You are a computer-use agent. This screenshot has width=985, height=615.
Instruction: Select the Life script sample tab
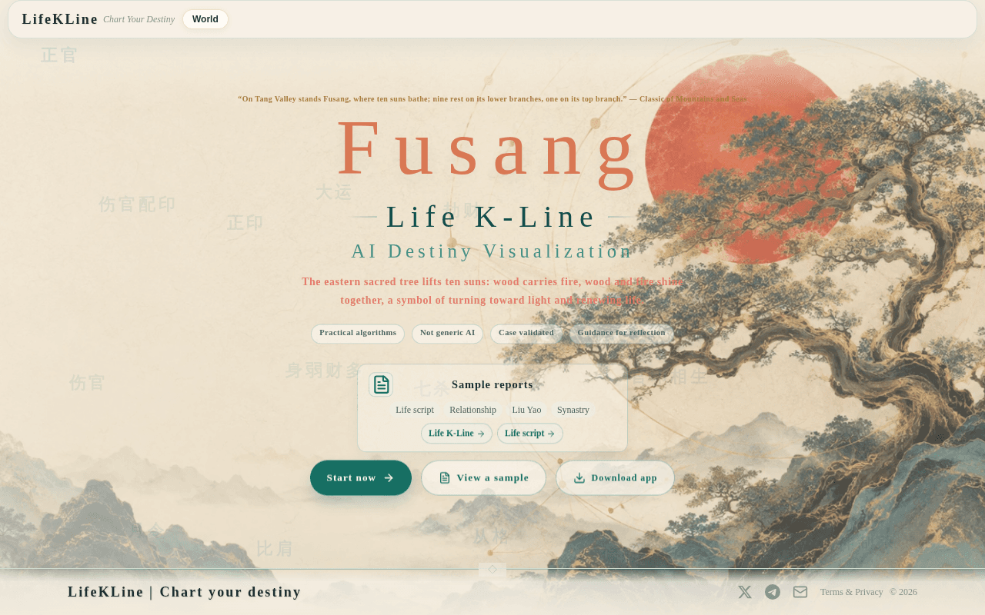pyautogui.click(x=415, y=410)
